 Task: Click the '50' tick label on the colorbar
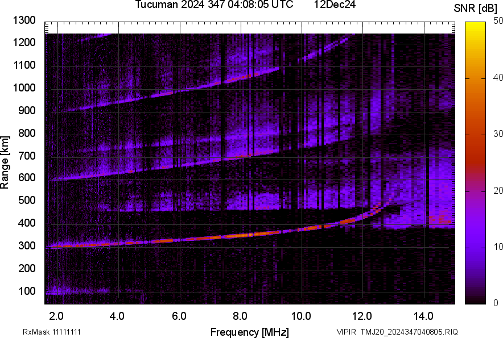(x=498, y=20)
